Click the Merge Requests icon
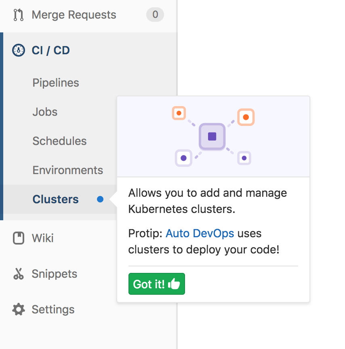This screenshot has height=349, width=345. 19,15
